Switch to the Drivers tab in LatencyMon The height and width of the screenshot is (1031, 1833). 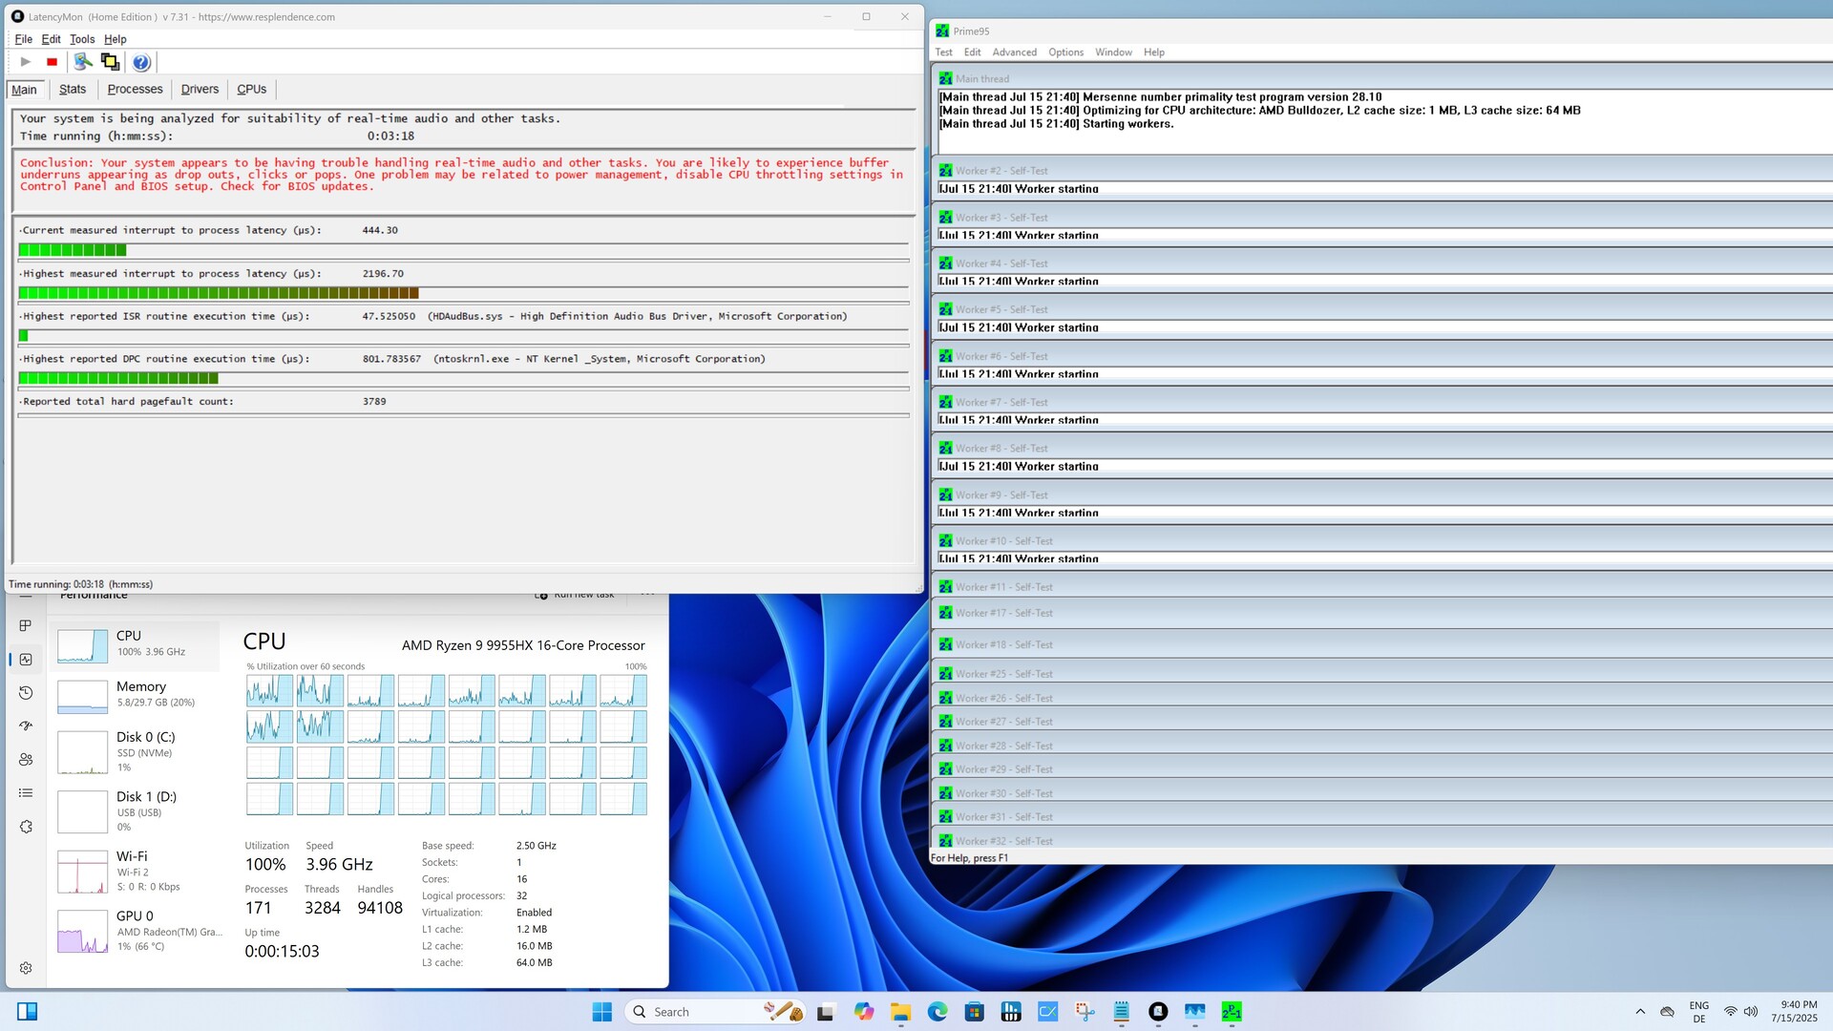point(200,90)
